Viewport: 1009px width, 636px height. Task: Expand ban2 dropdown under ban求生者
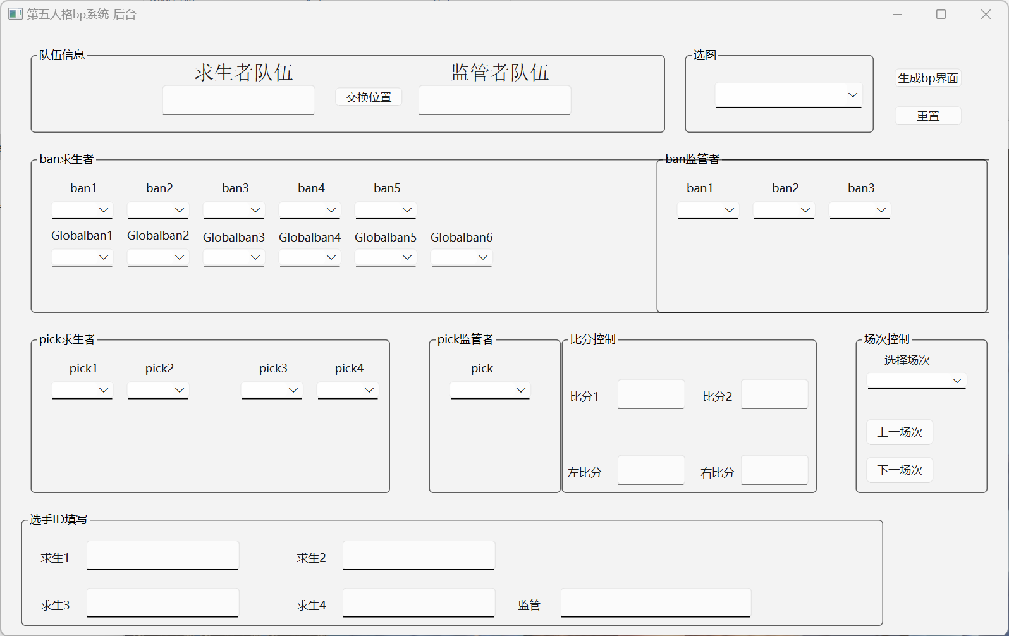click(x=158, y=210)
